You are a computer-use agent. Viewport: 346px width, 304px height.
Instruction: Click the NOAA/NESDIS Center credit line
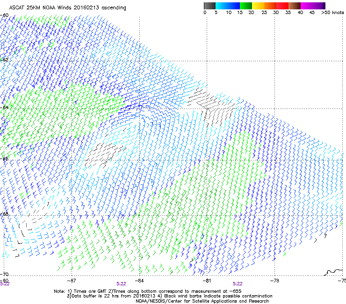point(202,301)
